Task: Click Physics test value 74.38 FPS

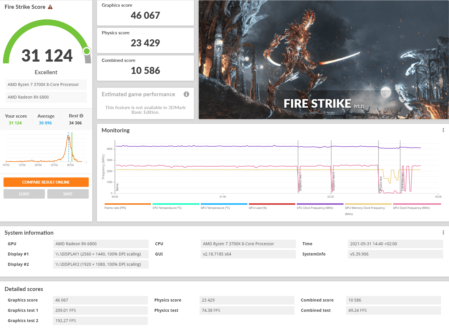Action: tap(247, 310)
